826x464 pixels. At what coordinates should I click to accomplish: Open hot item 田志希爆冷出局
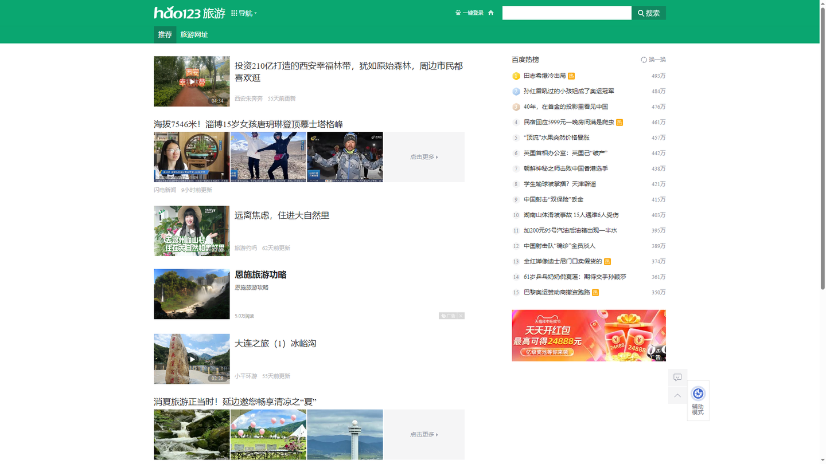(544, 76)
